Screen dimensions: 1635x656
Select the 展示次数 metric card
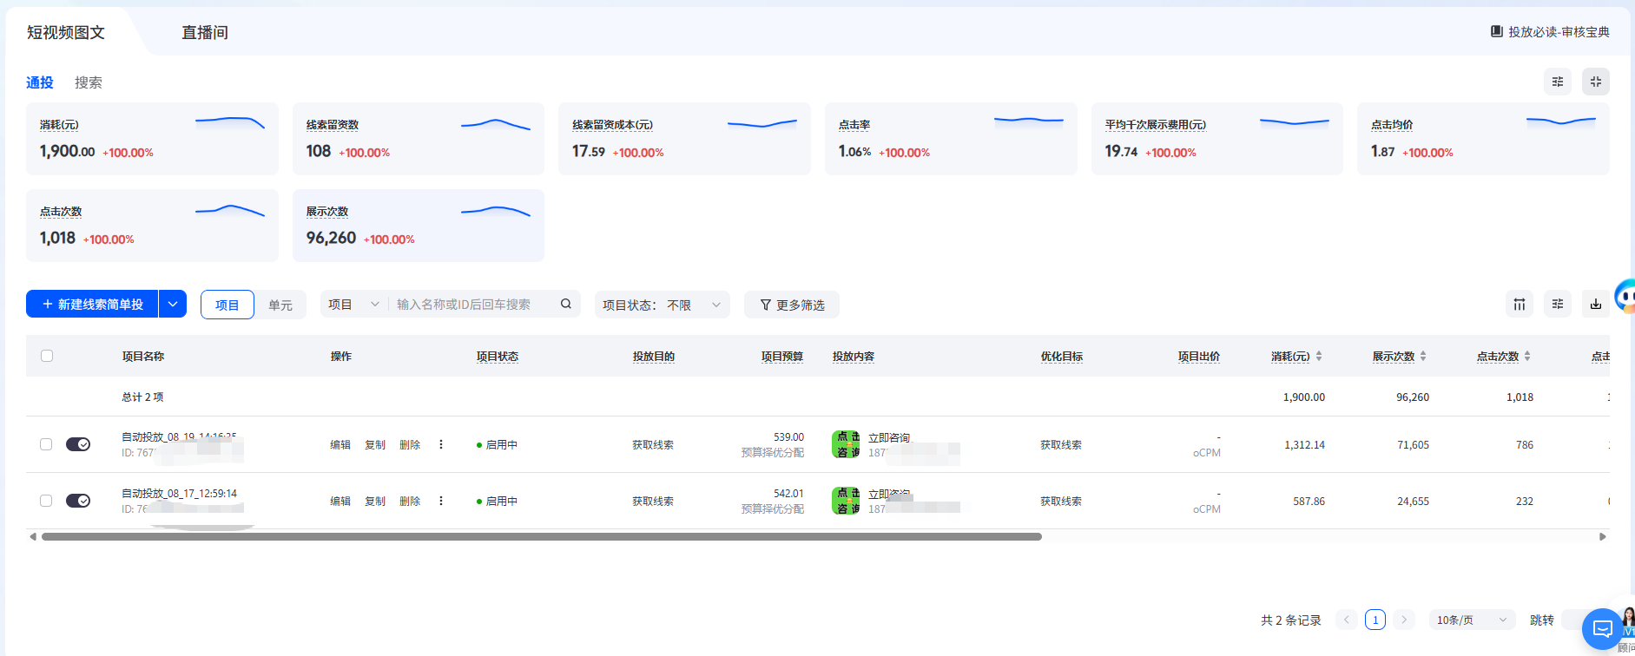[419, 226]
